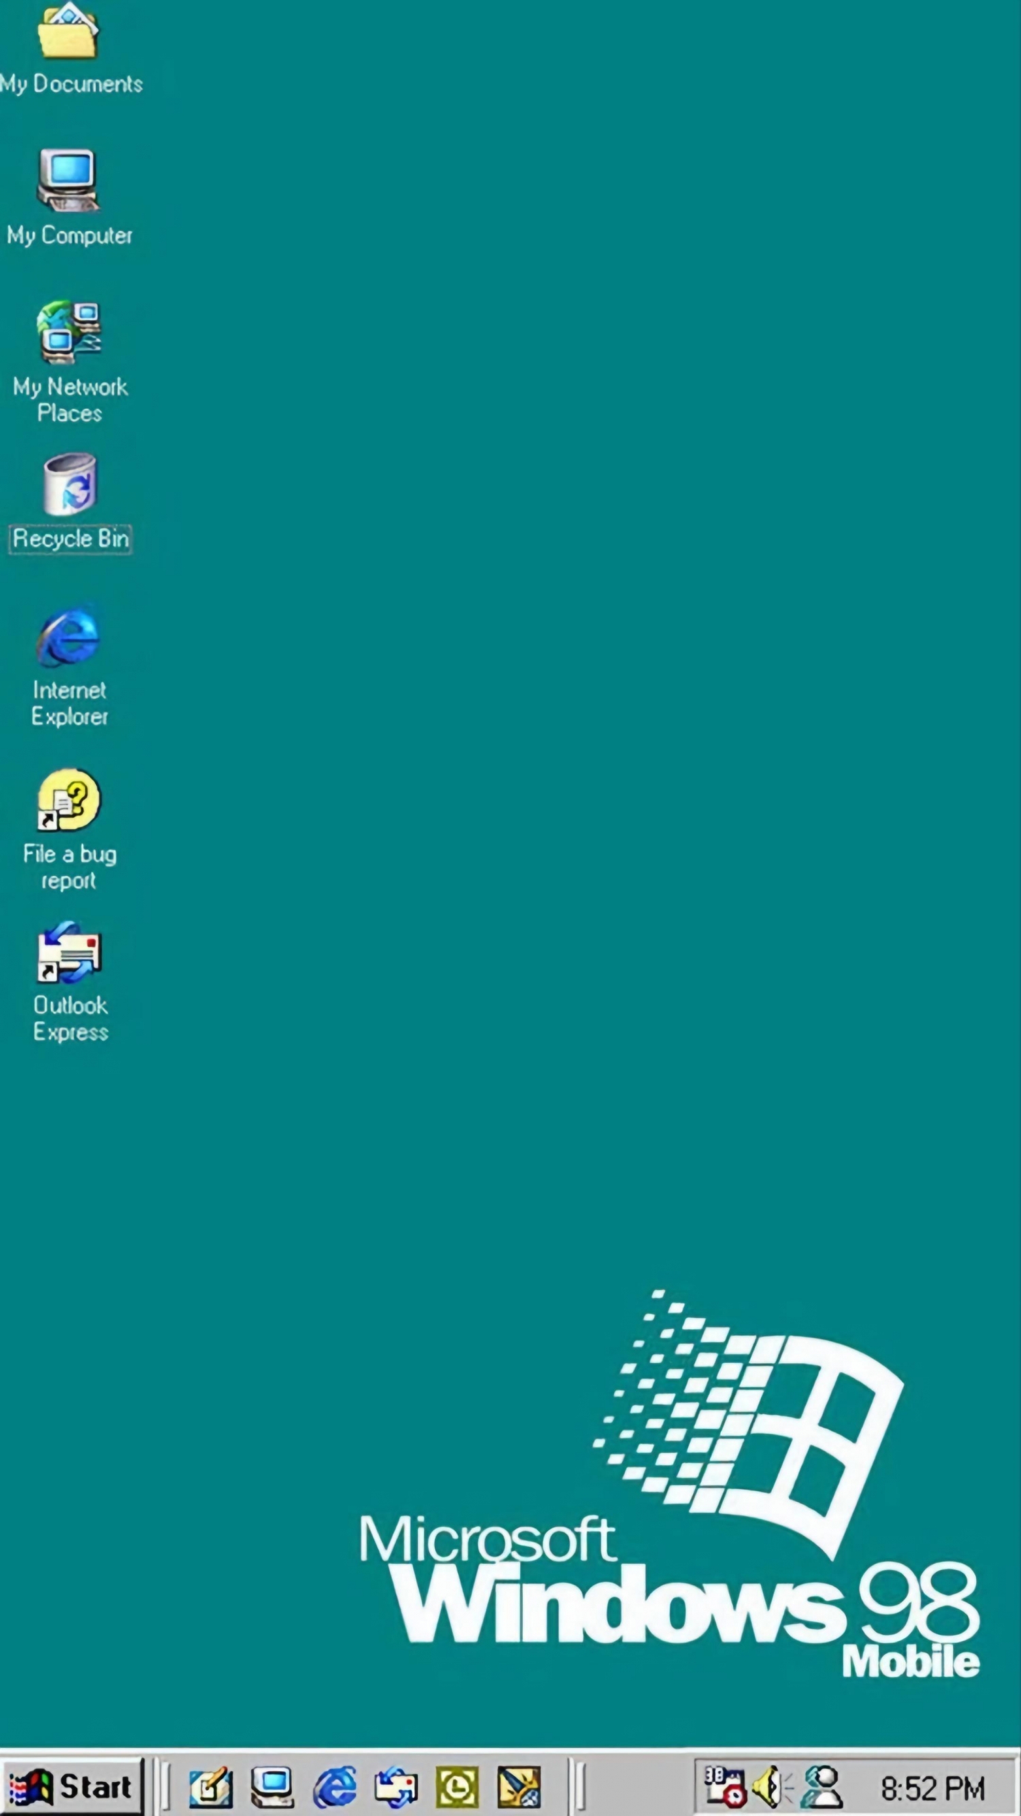Click the Start button

tap(73, 1787)
